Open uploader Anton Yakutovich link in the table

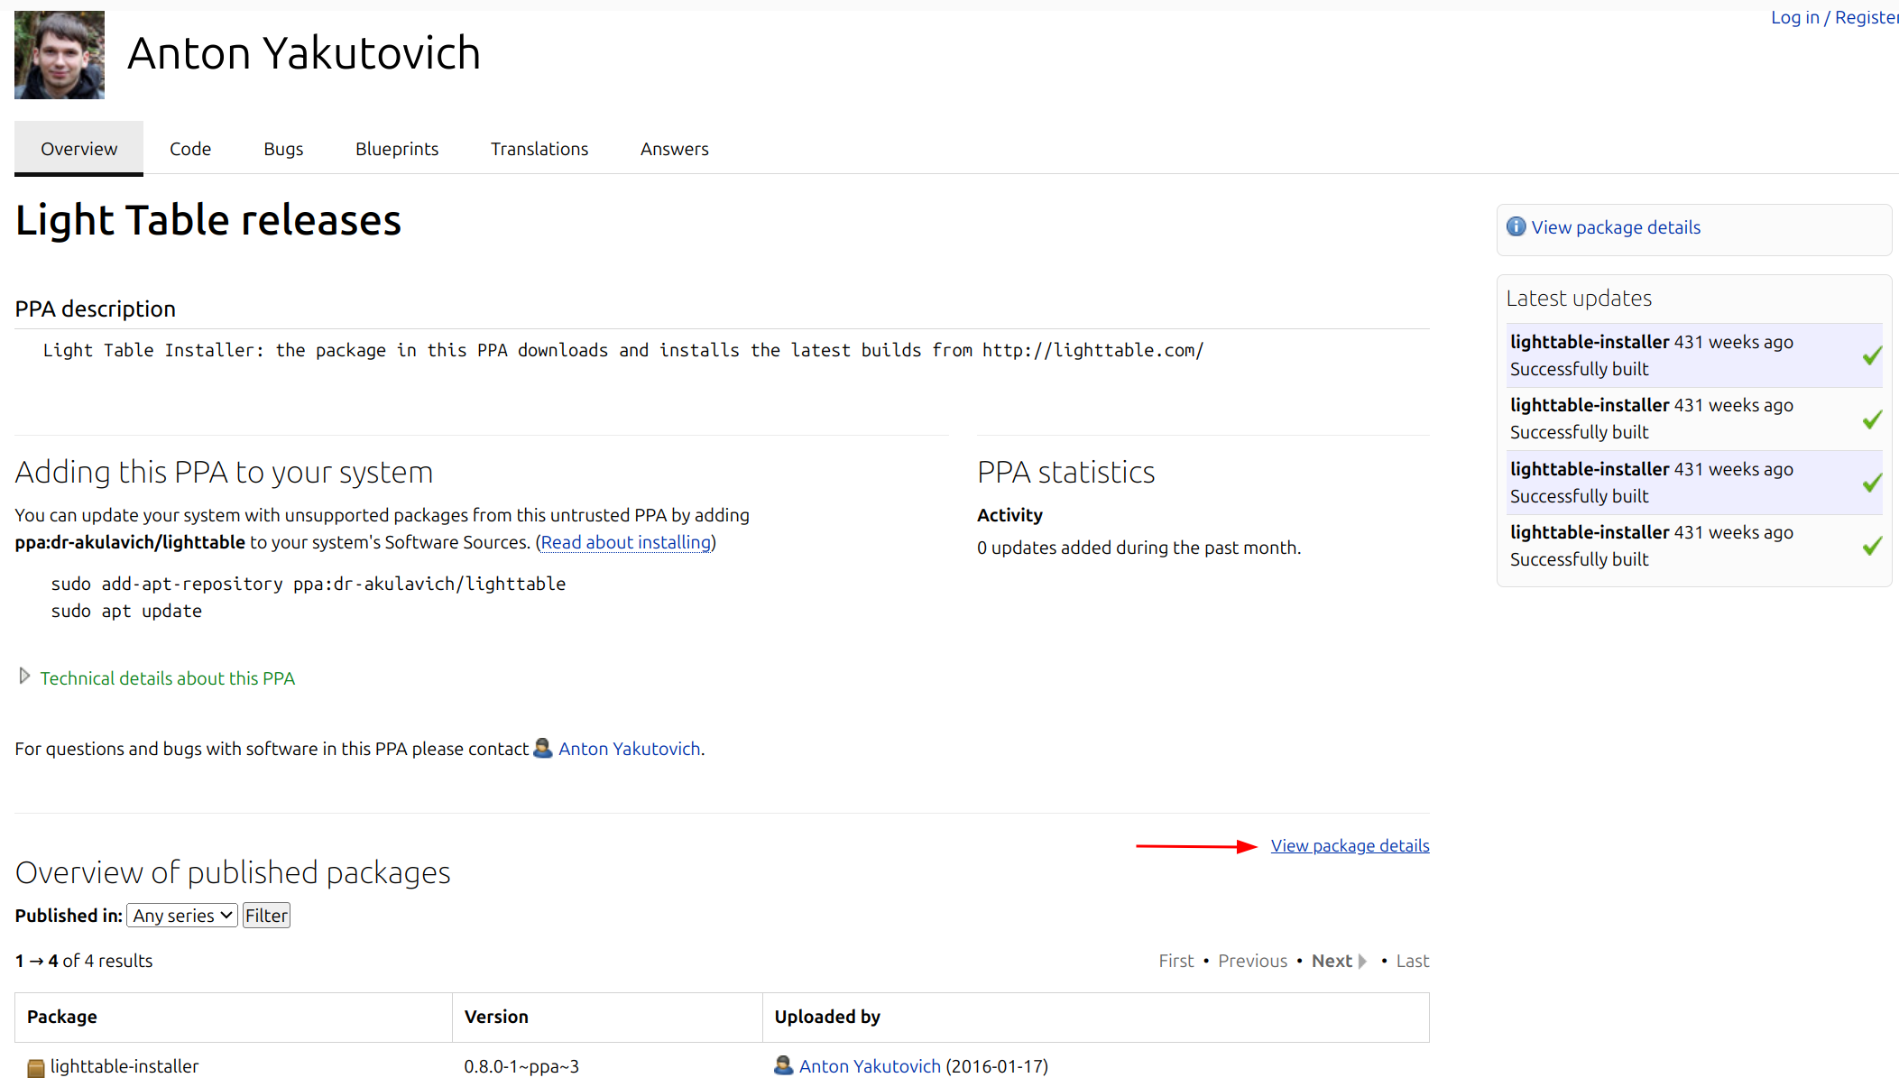pyautogui.click(x=870, y=1066)
